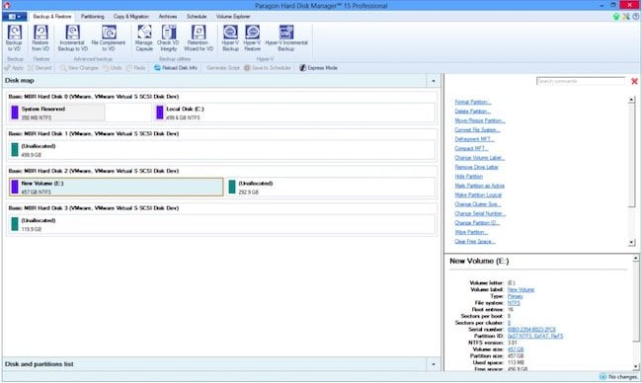This screenshot has width=642, height=383.
Task: Click the Convert File System link
Action: click(x=477, y=130)
